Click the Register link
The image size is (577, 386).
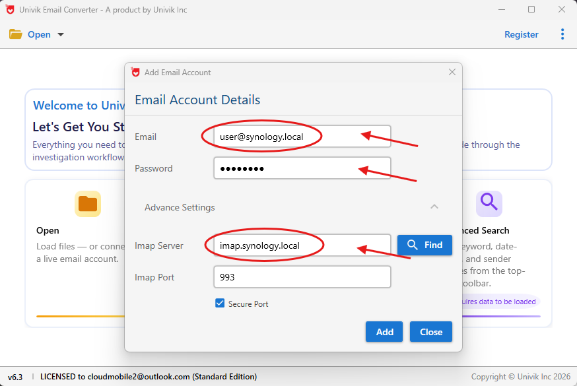521,34
